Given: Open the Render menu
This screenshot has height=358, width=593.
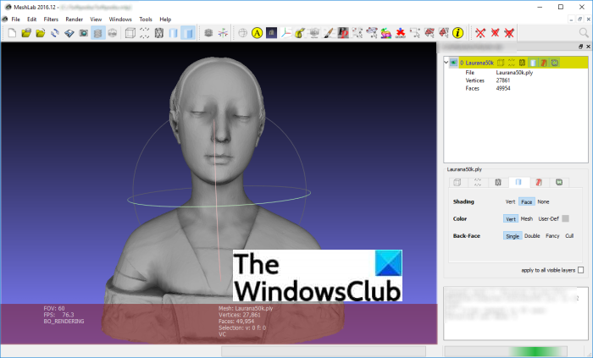Looking at the screenshot, I should [x=74, y=19].
